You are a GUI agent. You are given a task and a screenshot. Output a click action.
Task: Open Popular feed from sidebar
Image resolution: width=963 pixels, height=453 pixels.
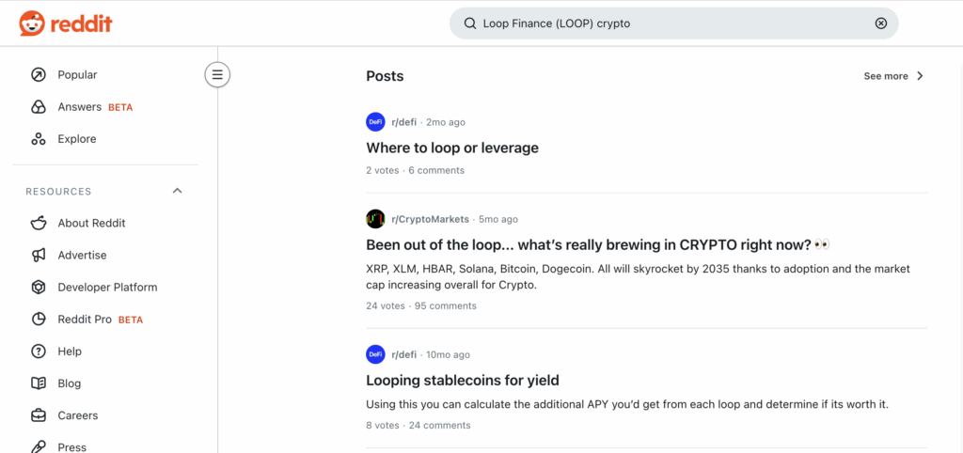(77, 74)
